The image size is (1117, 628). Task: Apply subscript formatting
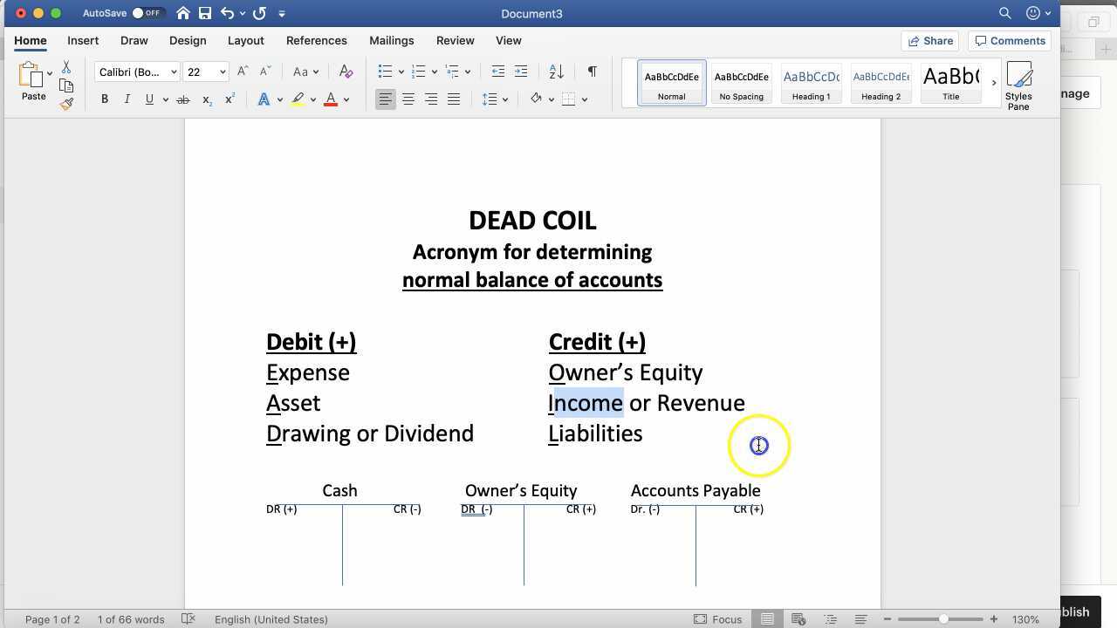click(206, 99)
